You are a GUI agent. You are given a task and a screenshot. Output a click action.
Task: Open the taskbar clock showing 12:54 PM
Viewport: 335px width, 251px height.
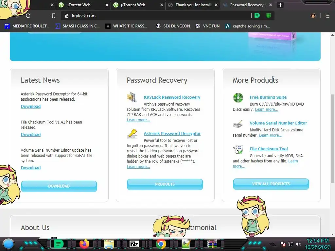tap(318, 244)
